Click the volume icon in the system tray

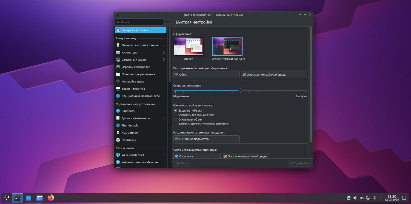coord(355,198)
